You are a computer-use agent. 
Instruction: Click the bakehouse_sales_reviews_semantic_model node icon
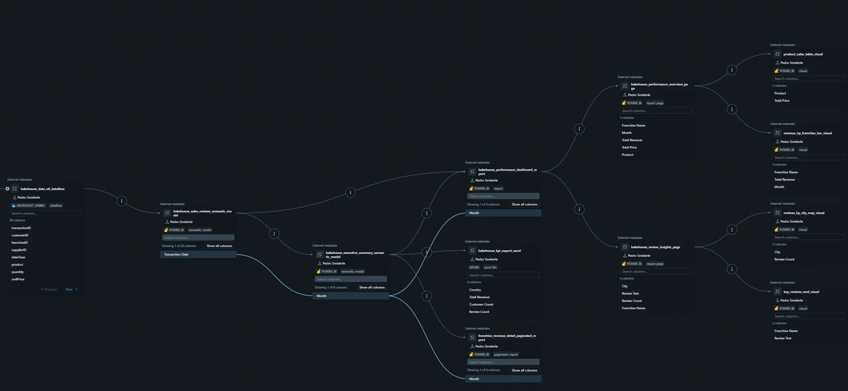tap(167, 213)
